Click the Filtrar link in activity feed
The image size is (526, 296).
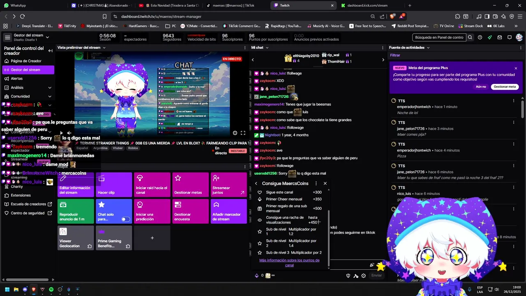pyautogui.click(x=395, y=55)
